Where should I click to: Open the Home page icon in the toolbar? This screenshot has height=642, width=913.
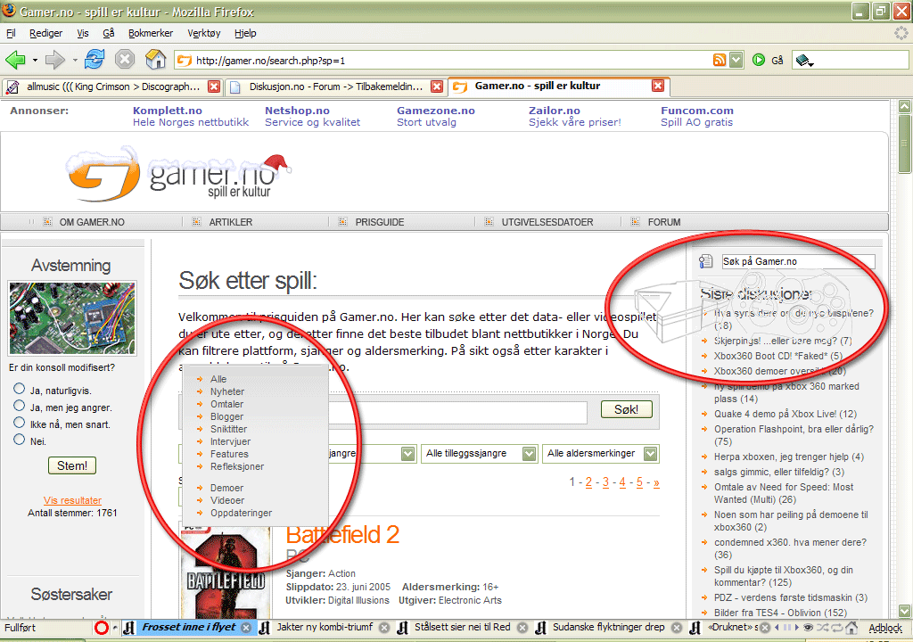(155, 59)
